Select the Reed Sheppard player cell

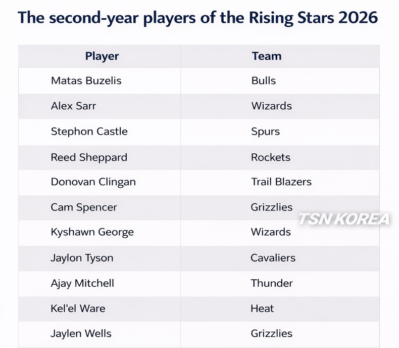click(89, 157)
